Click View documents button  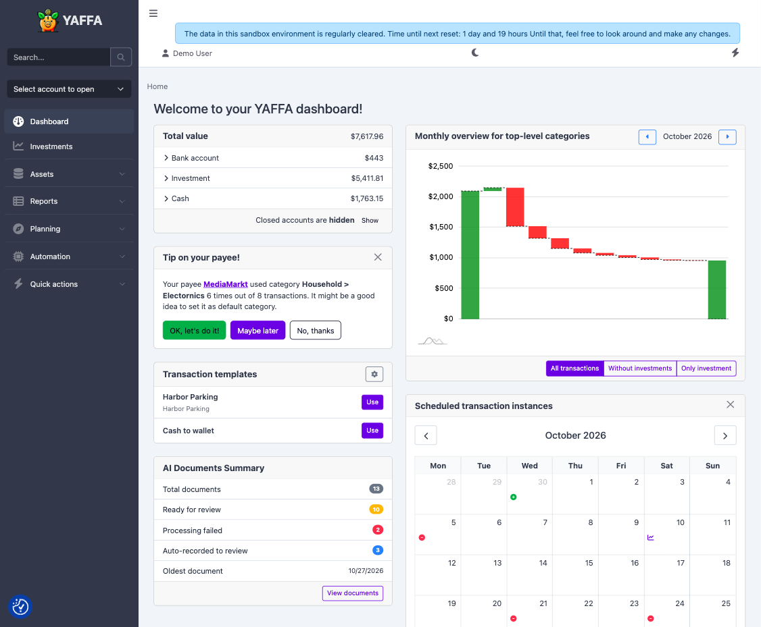click(x=352, y=593)
